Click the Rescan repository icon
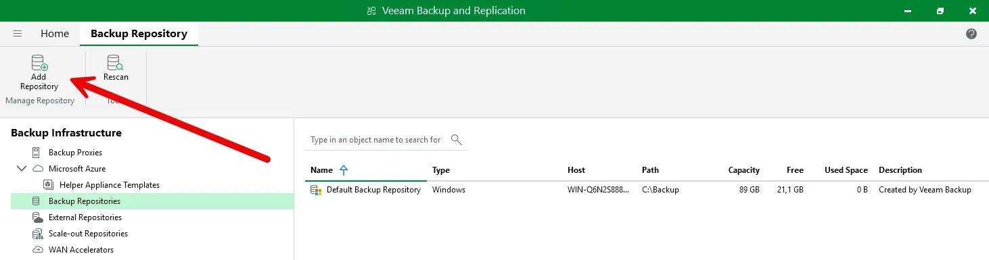This screenshot has height=260, width=989. (x=115, y=63)
